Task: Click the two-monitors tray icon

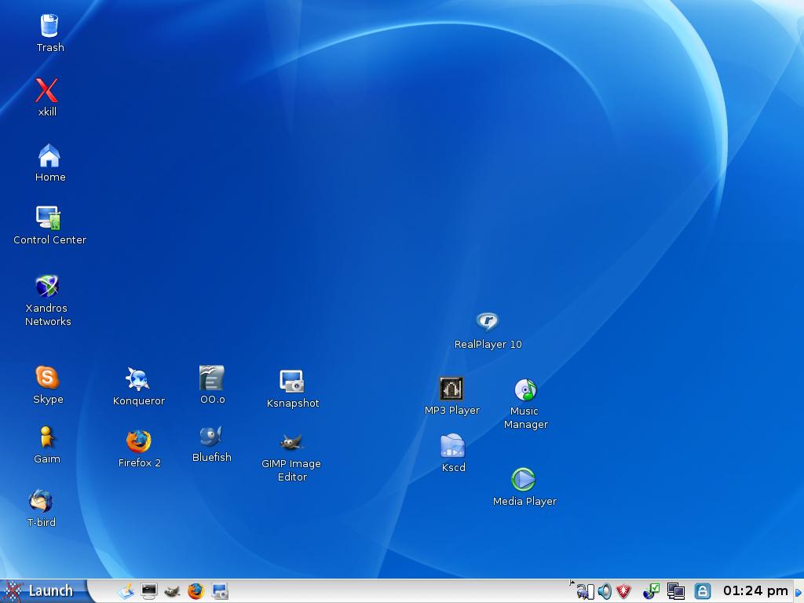Action: [676, 591]
